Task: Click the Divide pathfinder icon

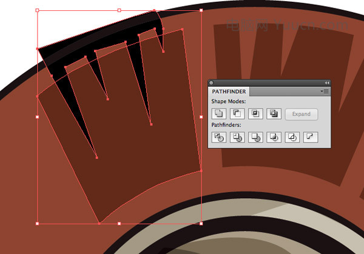Action: point(218,137)
